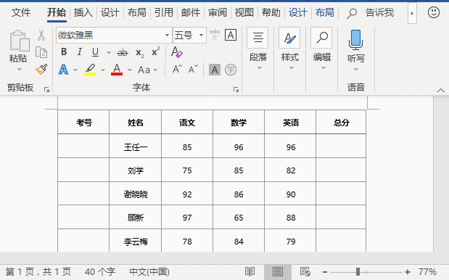Viewport: 449px width, 280px height.
Task: Click the zoom in plus button
Action: [x=408, y=272]
